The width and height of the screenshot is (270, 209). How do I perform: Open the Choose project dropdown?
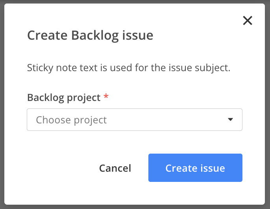coord(135,119)
